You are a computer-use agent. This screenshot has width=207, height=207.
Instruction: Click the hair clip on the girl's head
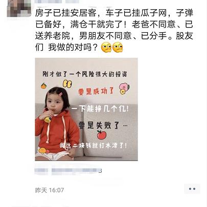pyautogui.click(x=61, y=94)
